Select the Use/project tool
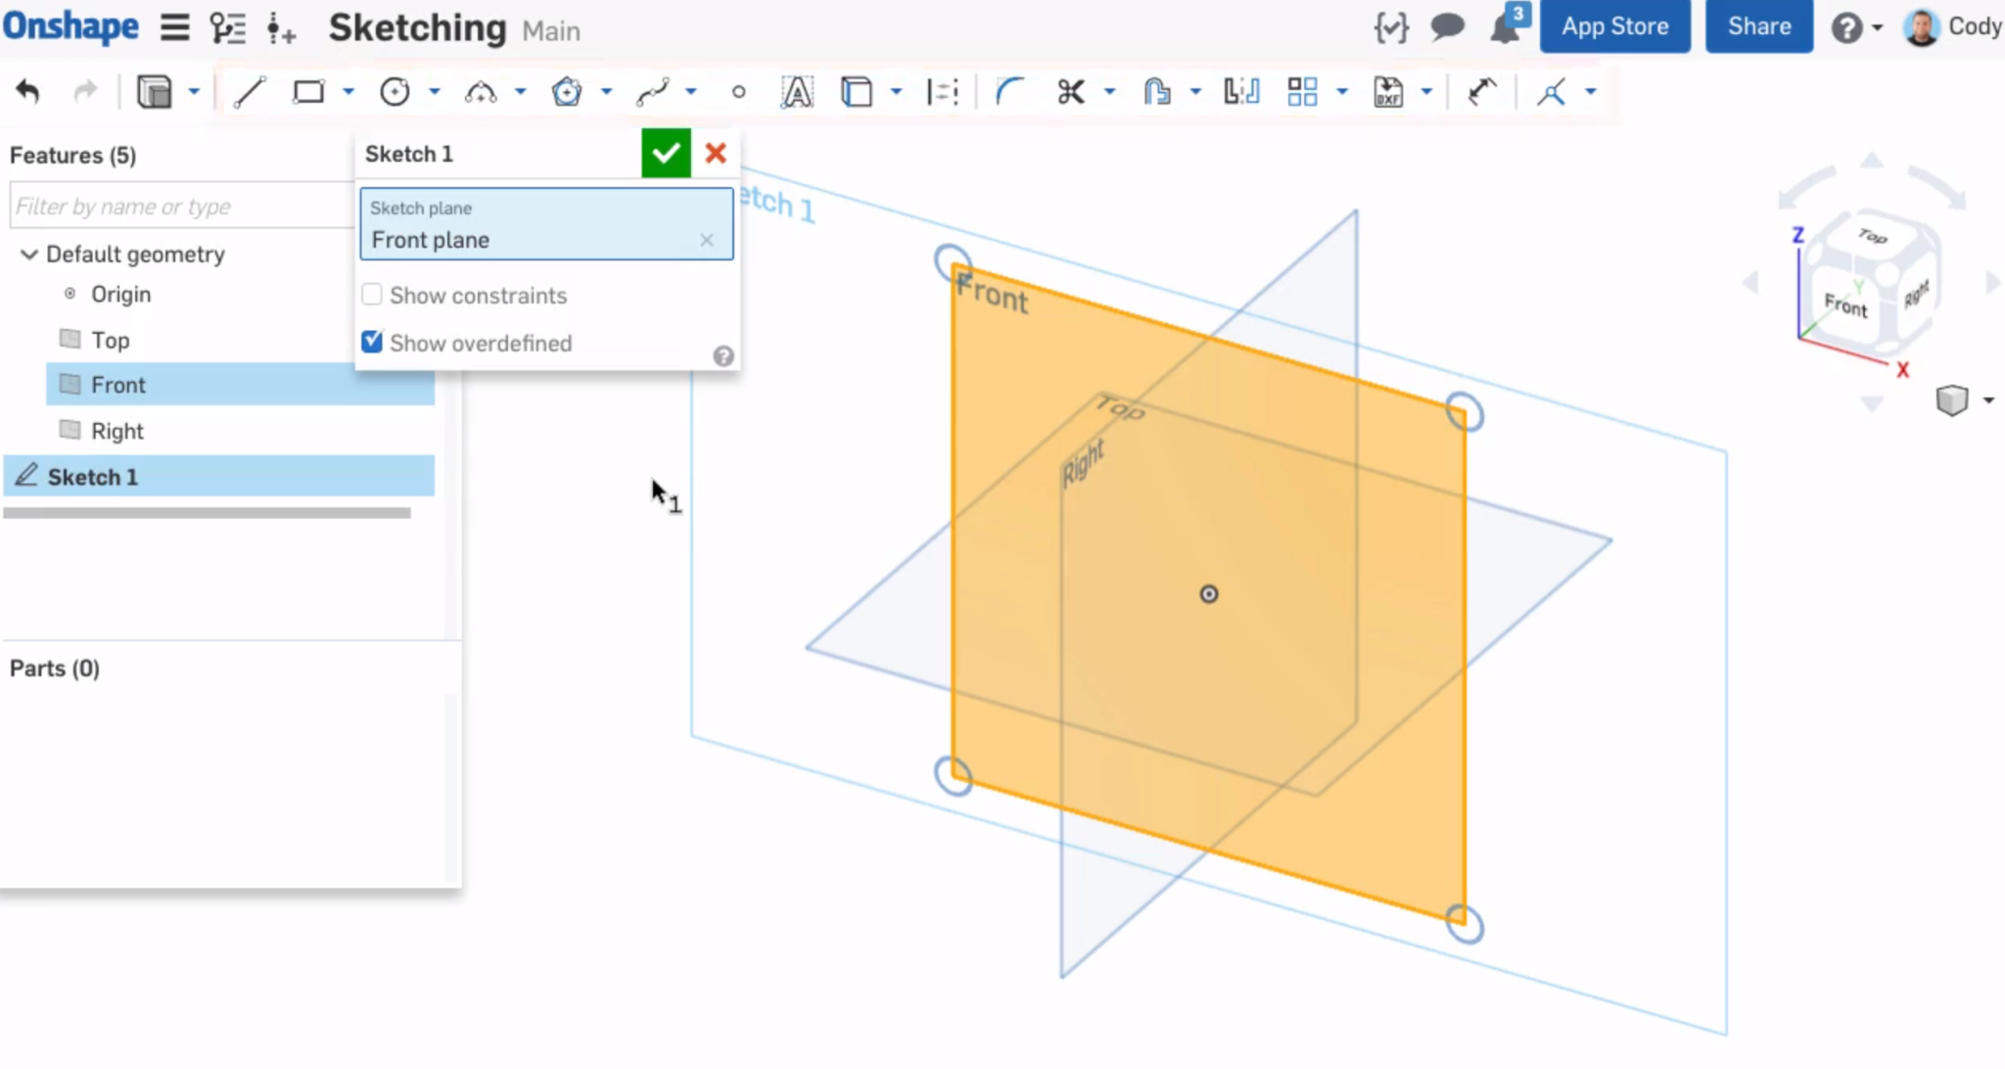Viewport: 2005px width, 1069px height. point(857,92)
